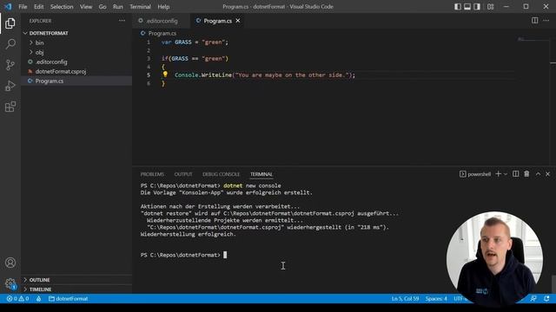Close the Program.cs tab

238,21
